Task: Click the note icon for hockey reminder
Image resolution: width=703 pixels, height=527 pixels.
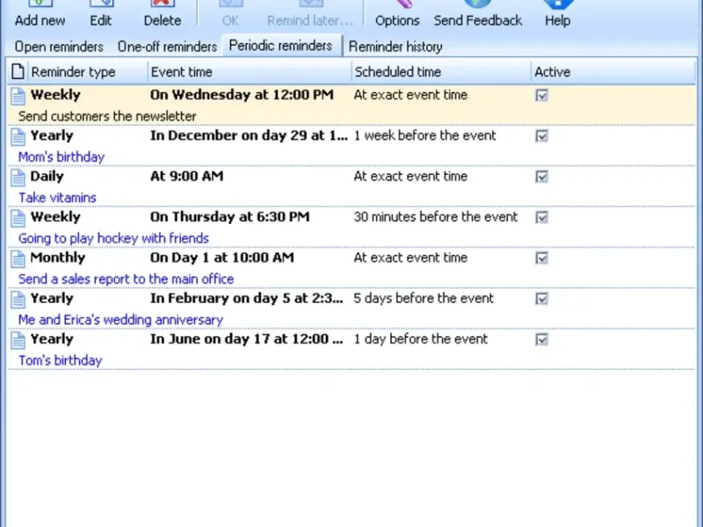Action: click(x=18, y=218)
